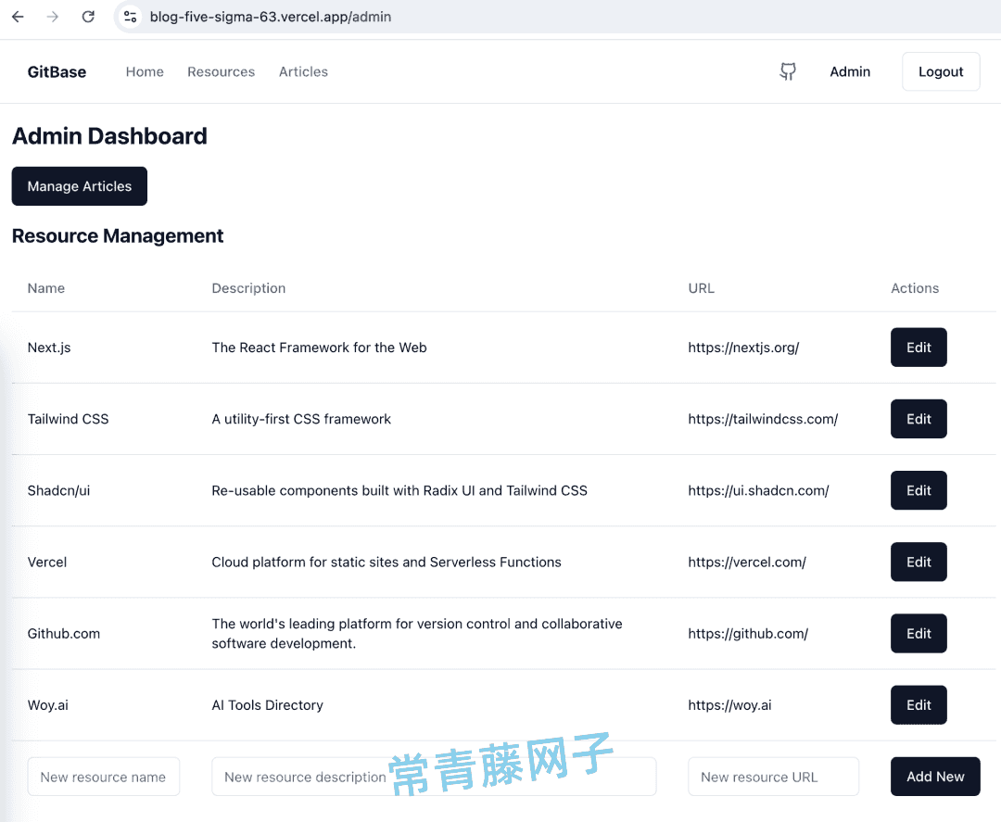
Task: Click "A utility-first CSS framework" description
Action: coord(301,419)
